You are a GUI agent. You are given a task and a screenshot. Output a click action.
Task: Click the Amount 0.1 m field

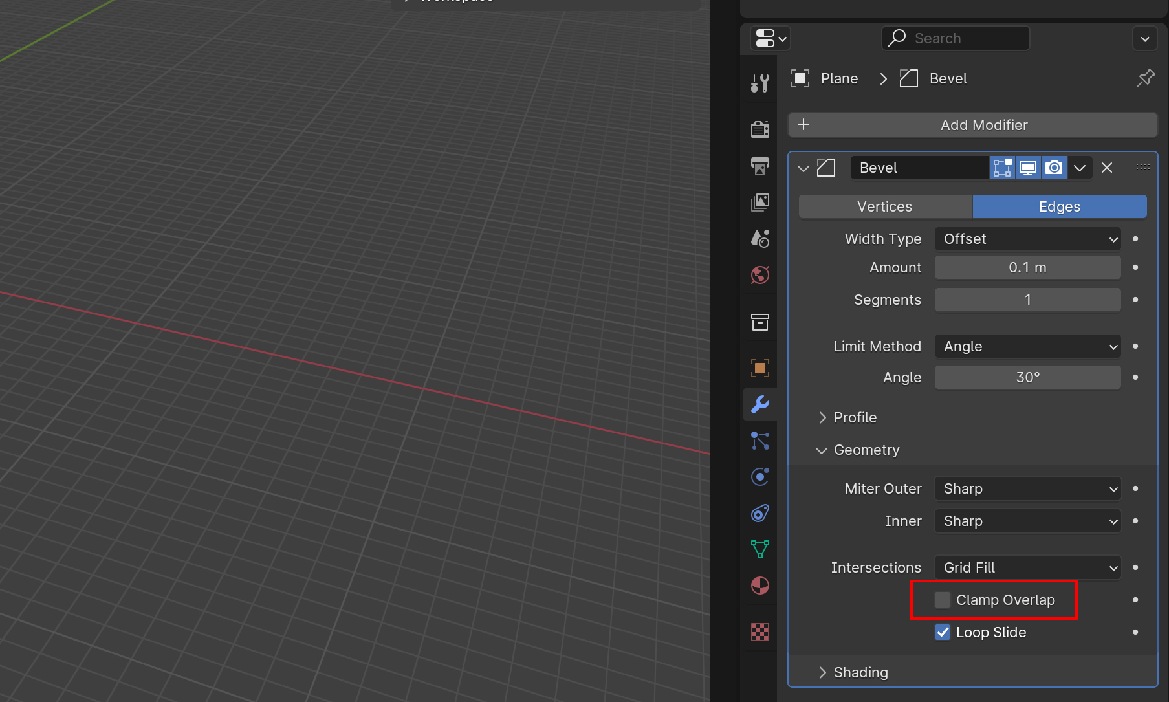tap(1027, 267)
